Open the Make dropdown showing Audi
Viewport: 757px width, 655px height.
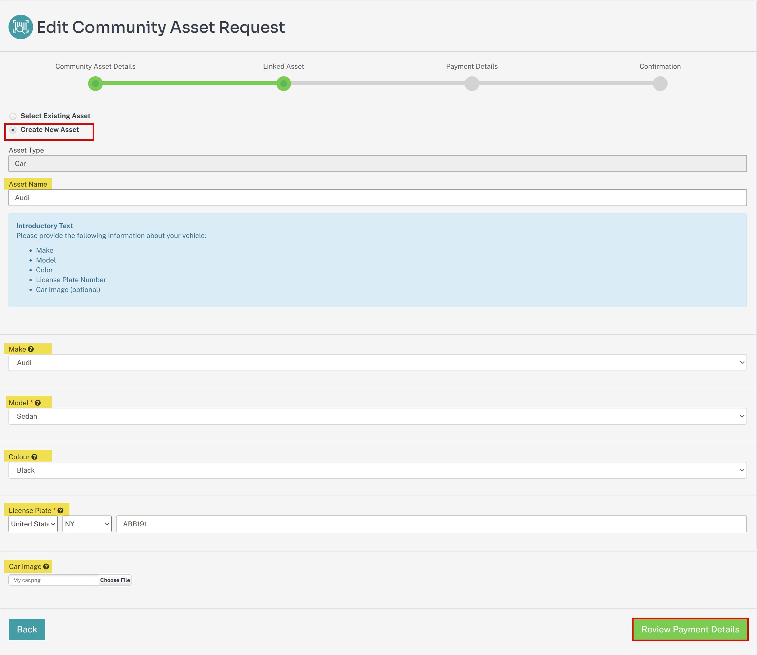[x=377, y=363]
